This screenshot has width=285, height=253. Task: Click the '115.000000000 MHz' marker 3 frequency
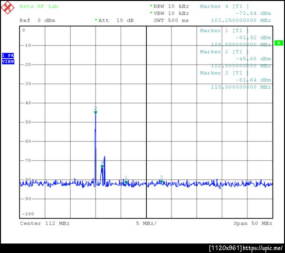click(x=241, y=87)
